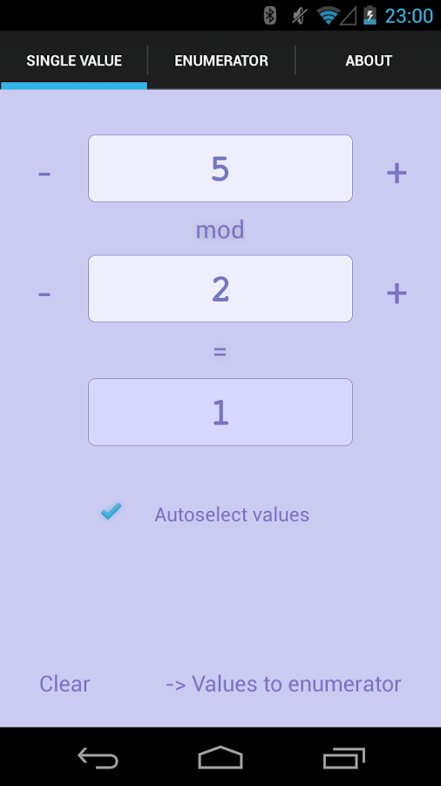Screen dimensions: 441x786
Task: Decrease the modulus value 2 with minus
Action: click(44, 293)
